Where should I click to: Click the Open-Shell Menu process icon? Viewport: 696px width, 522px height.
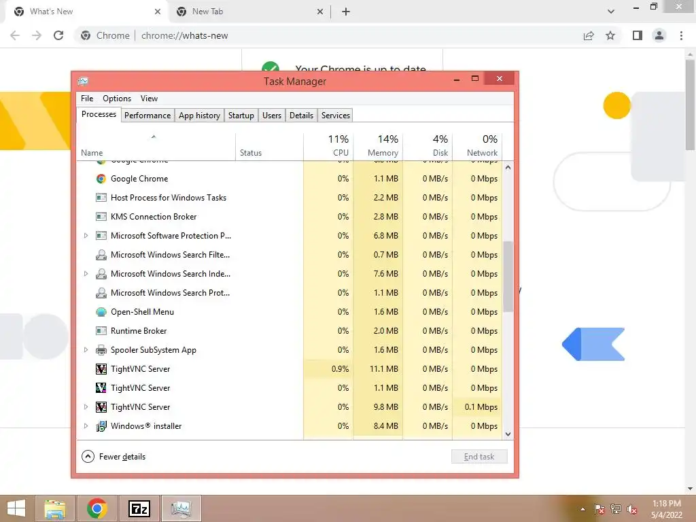(101, 312)
